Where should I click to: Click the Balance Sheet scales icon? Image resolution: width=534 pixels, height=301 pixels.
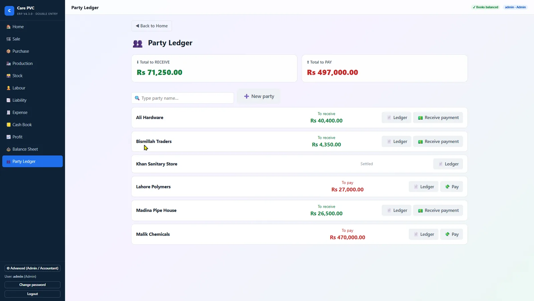click(9, 149)
